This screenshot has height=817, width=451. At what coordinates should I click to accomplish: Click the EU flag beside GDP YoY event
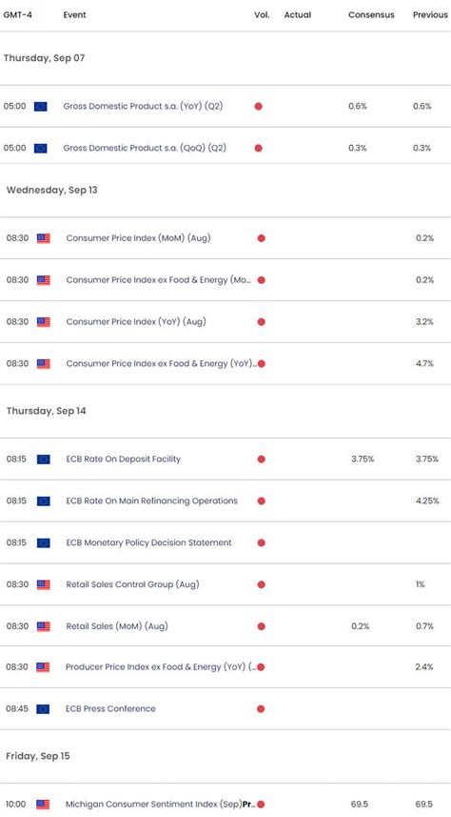pos(41,106)
